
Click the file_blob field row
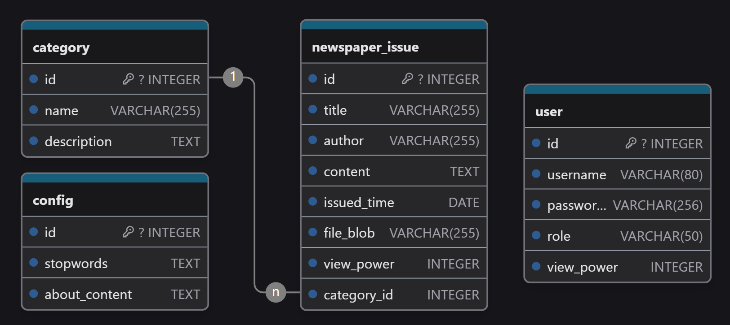pyautogui.click(x=394, y=233)
